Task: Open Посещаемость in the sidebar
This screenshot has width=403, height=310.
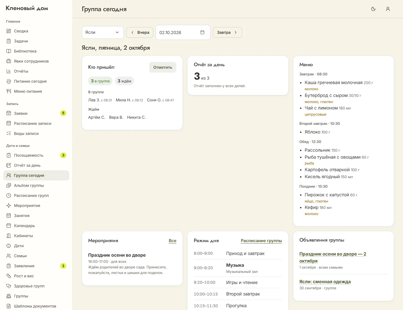Action: tap(36, 155)
